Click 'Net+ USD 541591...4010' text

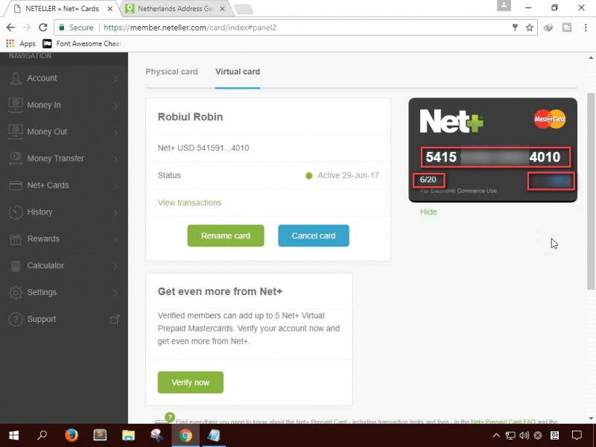(x=203, y=148)
